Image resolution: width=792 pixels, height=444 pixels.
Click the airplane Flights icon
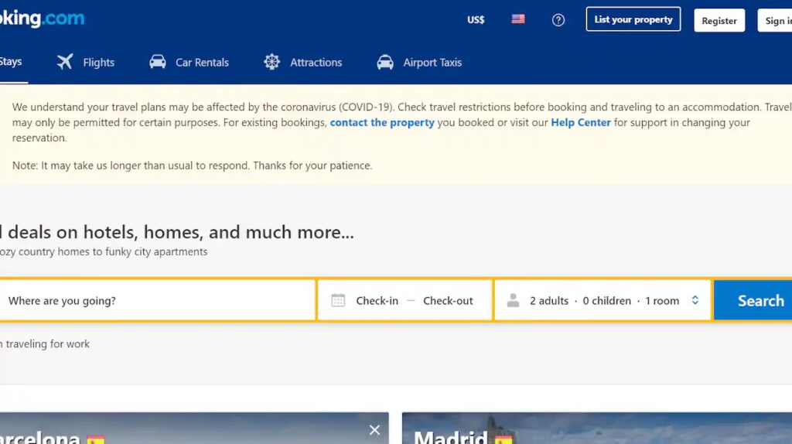pyautogui.click(x=65, y=62)
